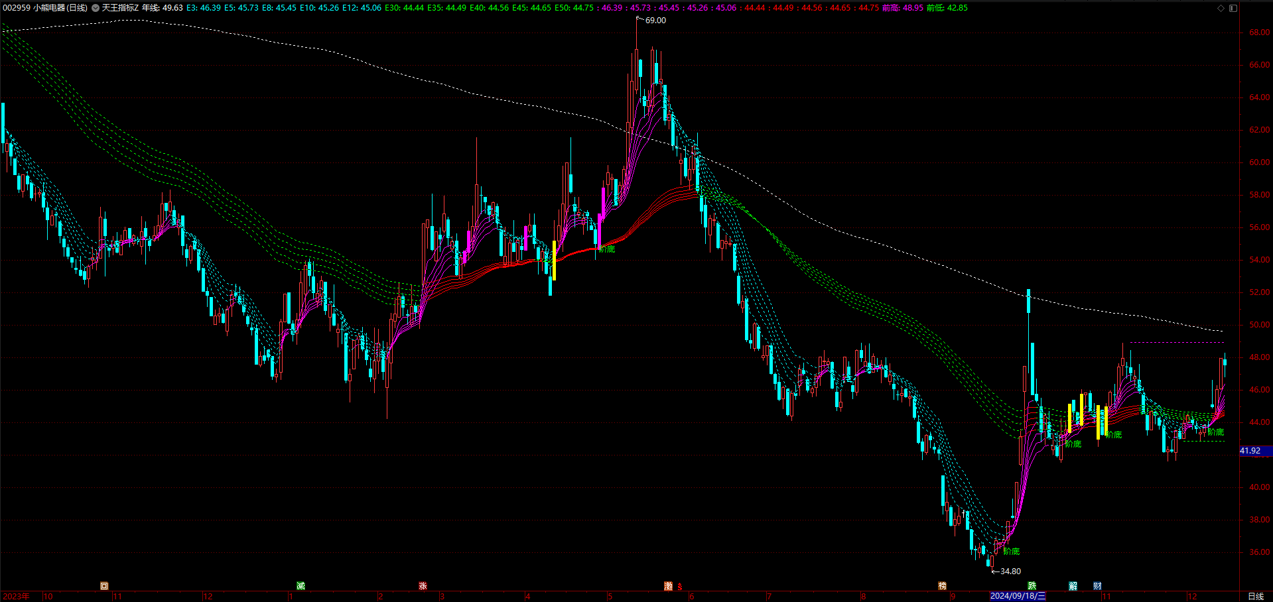The image size is (1273, 602).
Task: Click the 激 event marker on the timeline
Action: coord(668,586)
